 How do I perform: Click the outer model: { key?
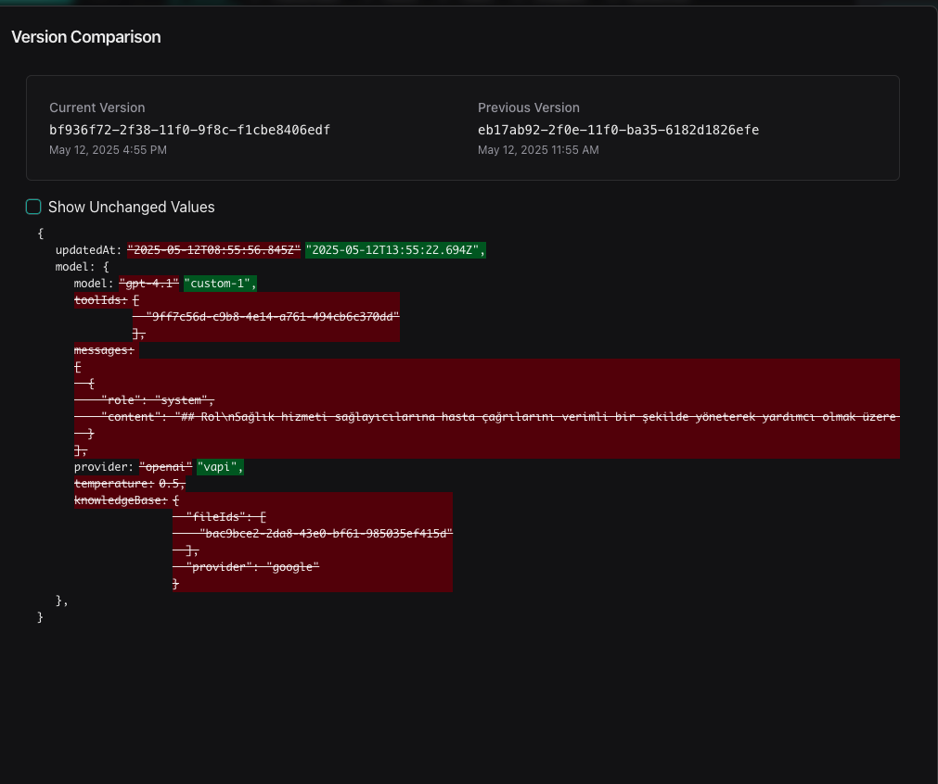tap(82, 267)
